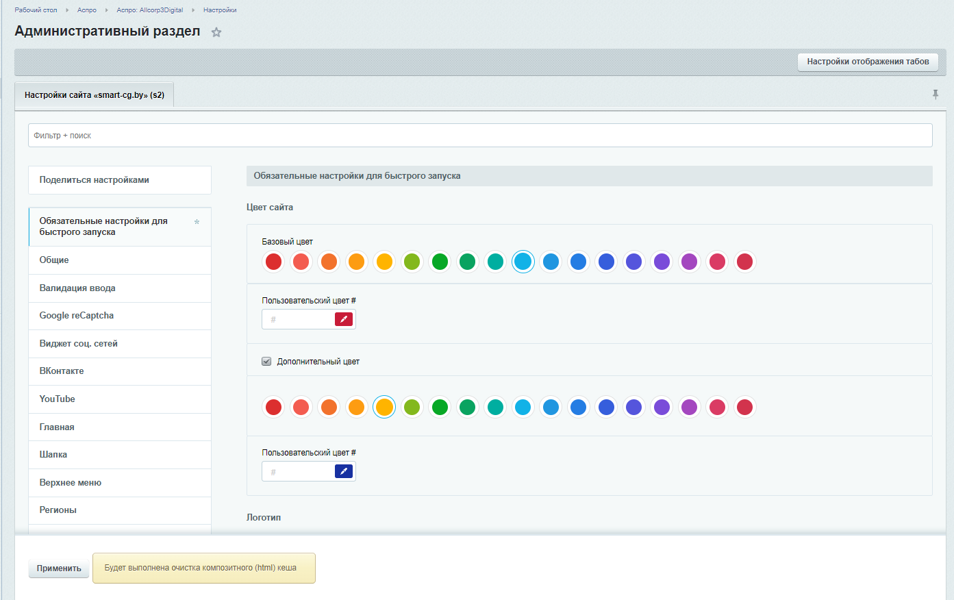This screenshot has height=600, width=954.
Task: Open the ВКонтакте settings
Action: pos(120,371)
